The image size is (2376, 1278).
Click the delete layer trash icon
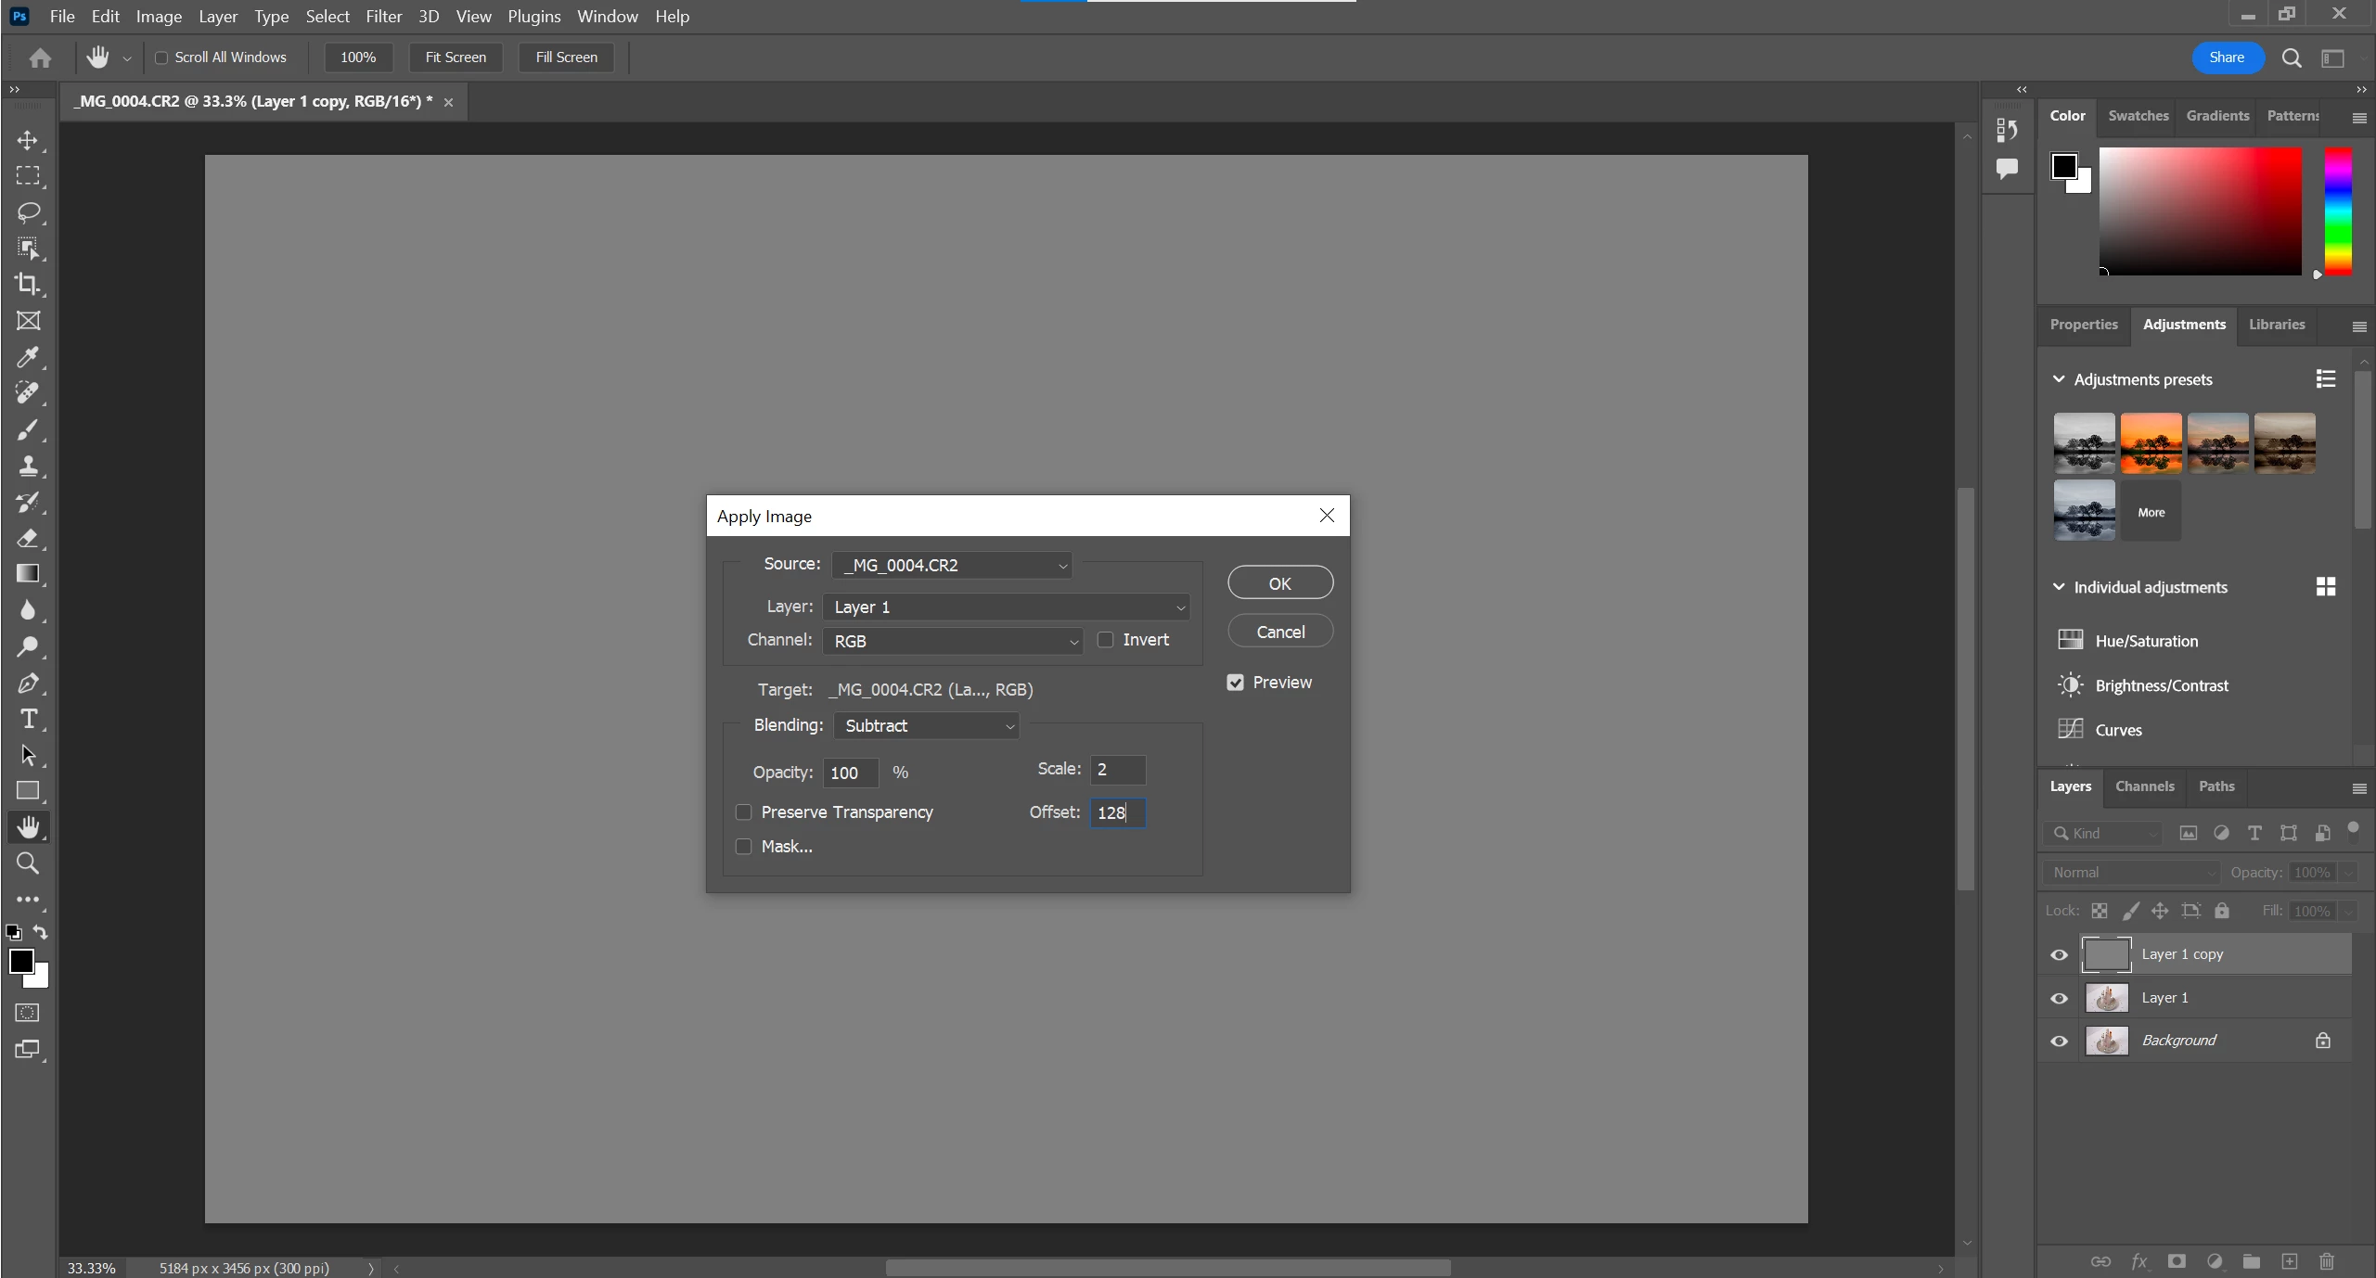point(2326,1261)
